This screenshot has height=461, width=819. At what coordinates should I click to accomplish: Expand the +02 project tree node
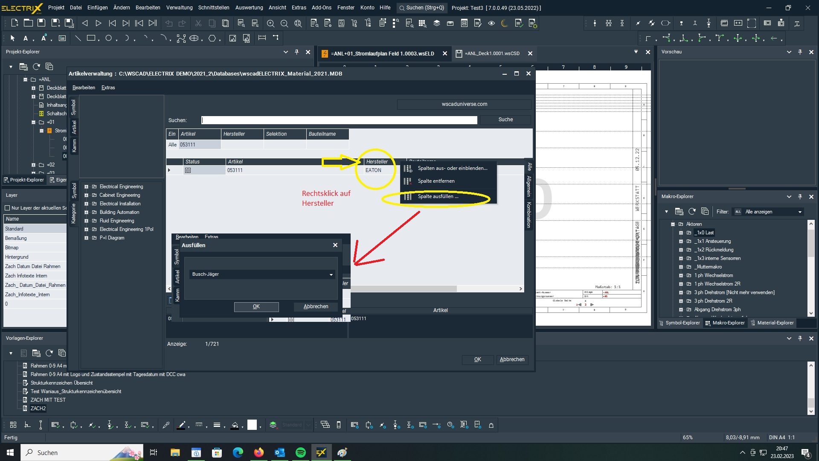coord(33,165)
